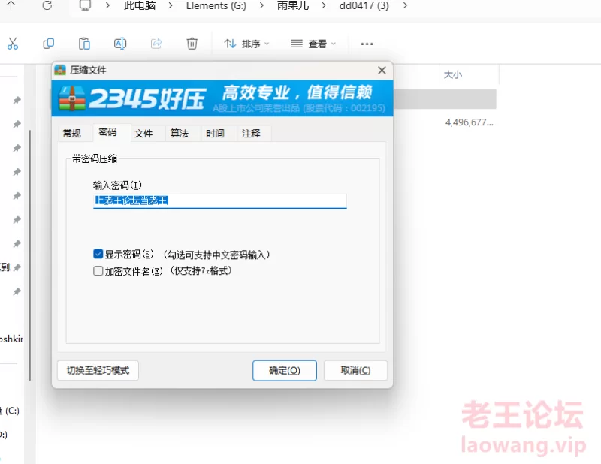Click the Paste clipboard icon in Explorer

(84, 44)
